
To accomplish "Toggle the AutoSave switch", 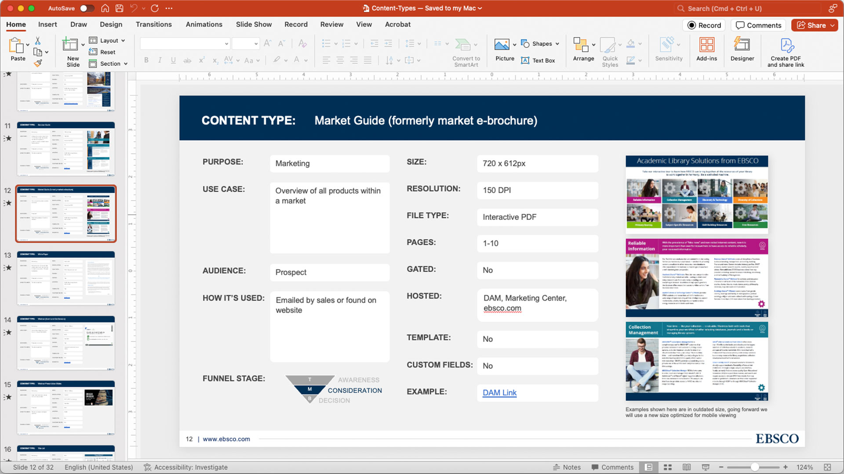I will 87,8.
